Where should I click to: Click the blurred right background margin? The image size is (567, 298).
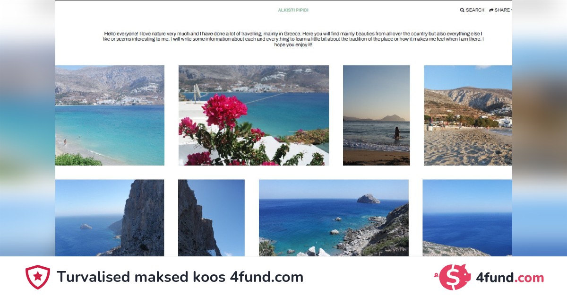pyautogui.click(x=540, y=128)
